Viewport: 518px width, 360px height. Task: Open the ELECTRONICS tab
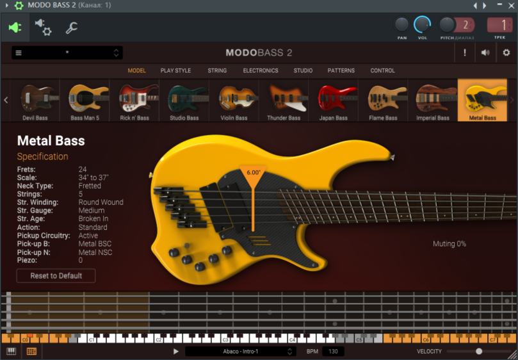click(260, 70)
